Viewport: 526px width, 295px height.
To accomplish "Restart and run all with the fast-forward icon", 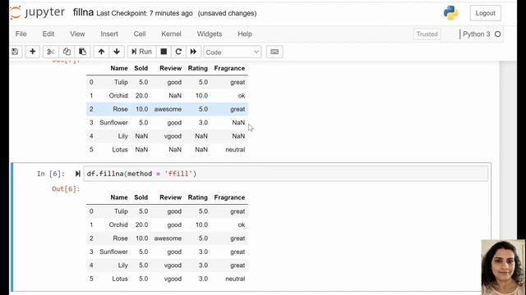I will point(193,52).
